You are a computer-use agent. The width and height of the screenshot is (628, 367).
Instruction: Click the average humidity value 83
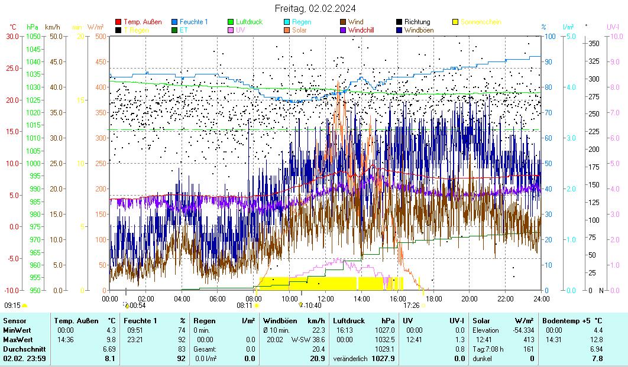pos(182,349)
